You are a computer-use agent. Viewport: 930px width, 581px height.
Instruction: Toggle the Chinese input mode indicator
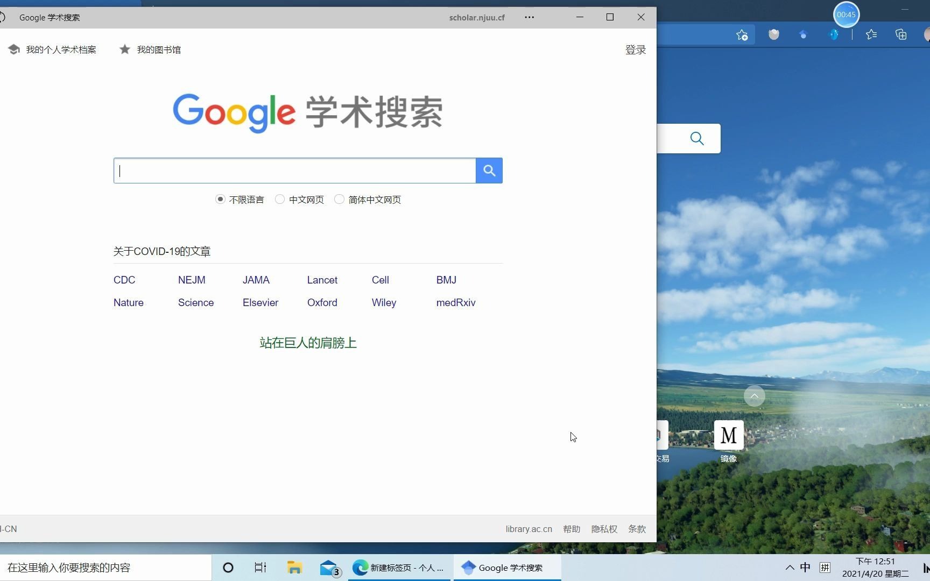coord(805,568)
